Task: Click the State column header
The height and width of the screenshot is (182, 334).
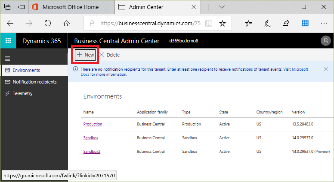Action: click(223, 112)
